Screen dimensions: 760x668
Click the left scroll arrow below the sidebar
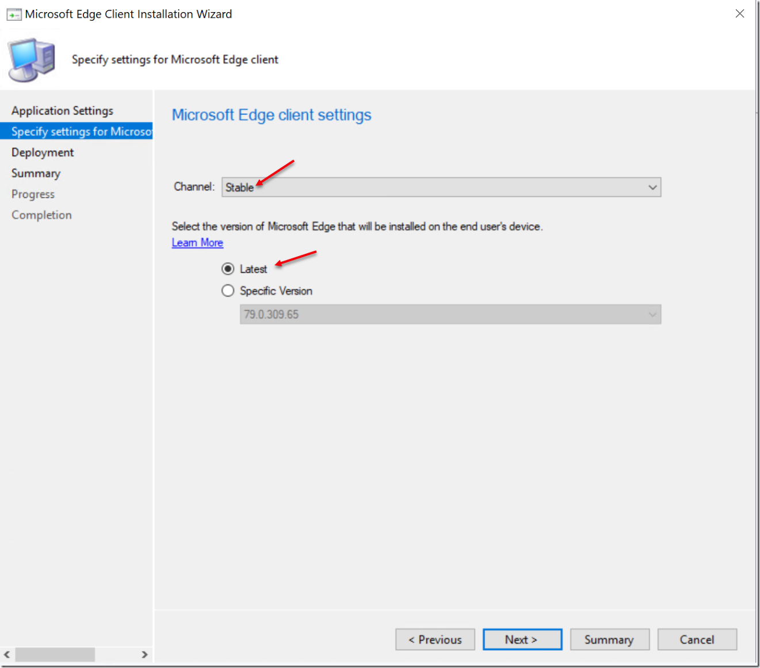click(x=7, y=654)
